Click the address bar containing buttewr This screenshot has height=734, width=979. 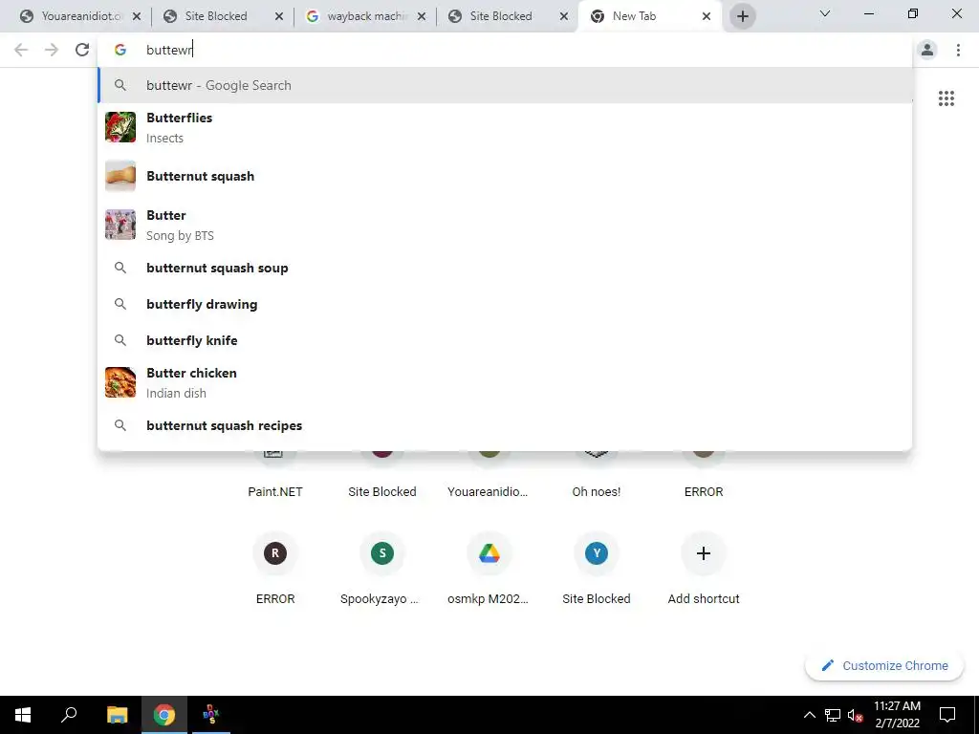[x=505, y=50]
